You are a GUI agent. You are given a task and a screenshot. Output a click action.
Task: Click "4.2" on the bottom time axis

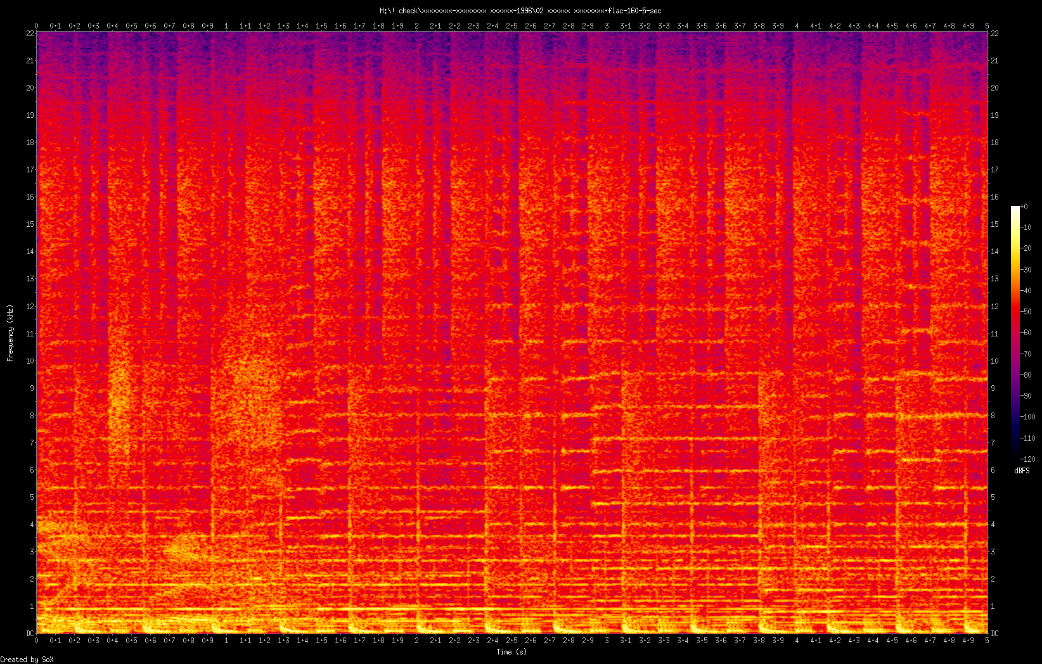pos(835,641)
